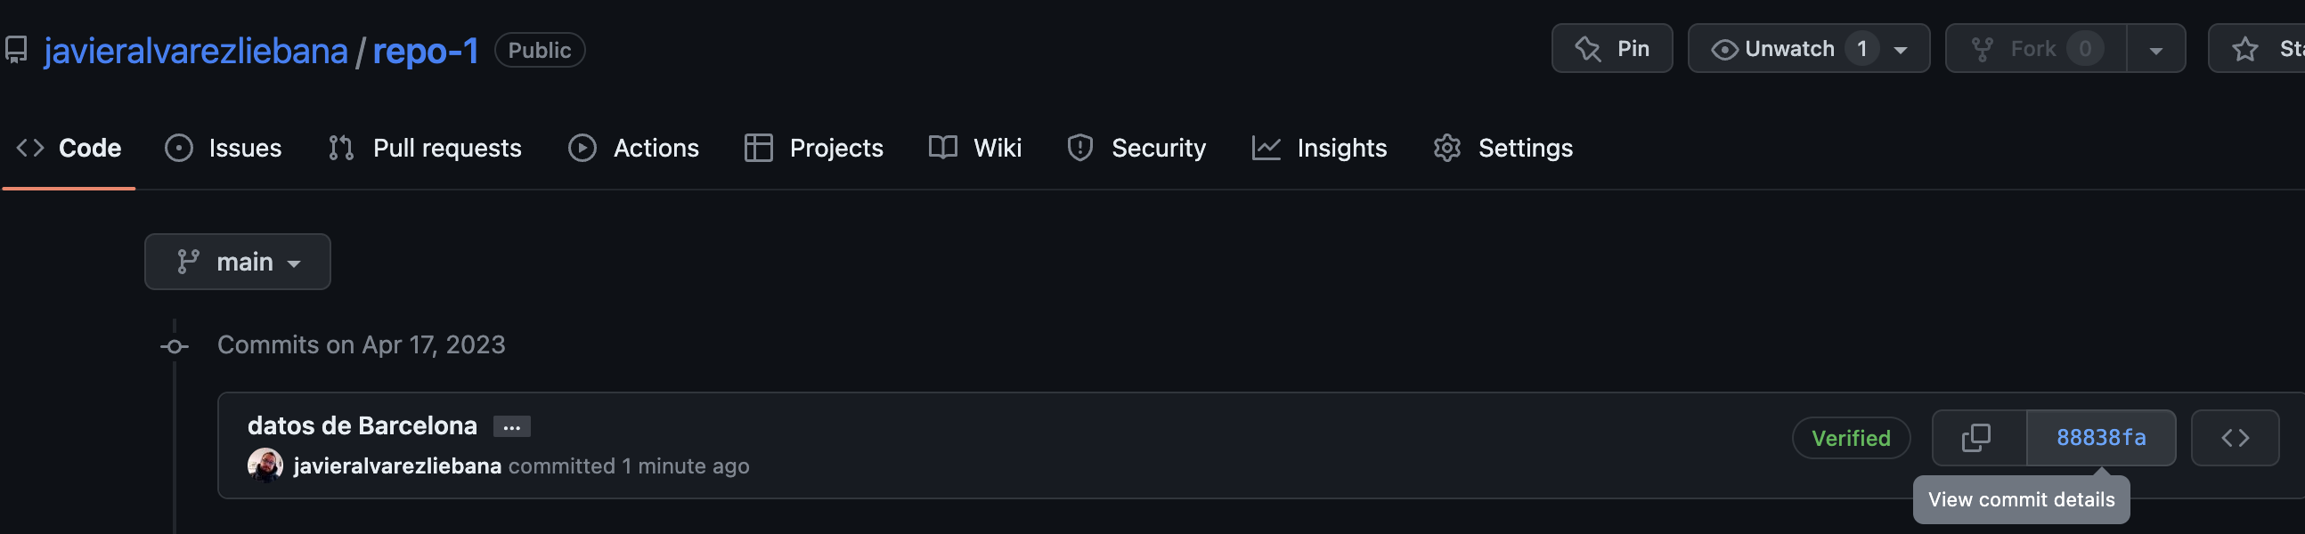Pin this repository

[1611, 49]
